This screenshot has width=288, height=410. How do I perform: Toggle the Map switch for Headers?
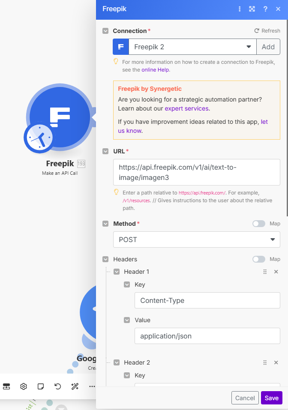259,259
